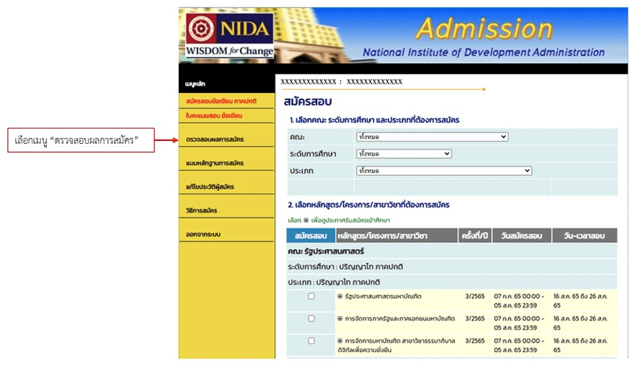Open แบบหลักฐานการสมัคร from the sidebar
Image resolution: width=629 pixels, height=366 pixels.
click(214, 163)
